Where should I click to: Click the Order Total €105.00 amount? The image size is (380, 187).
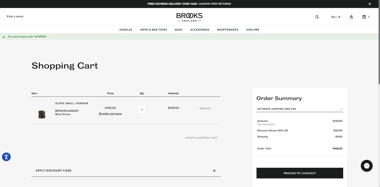tap(337, 148)
